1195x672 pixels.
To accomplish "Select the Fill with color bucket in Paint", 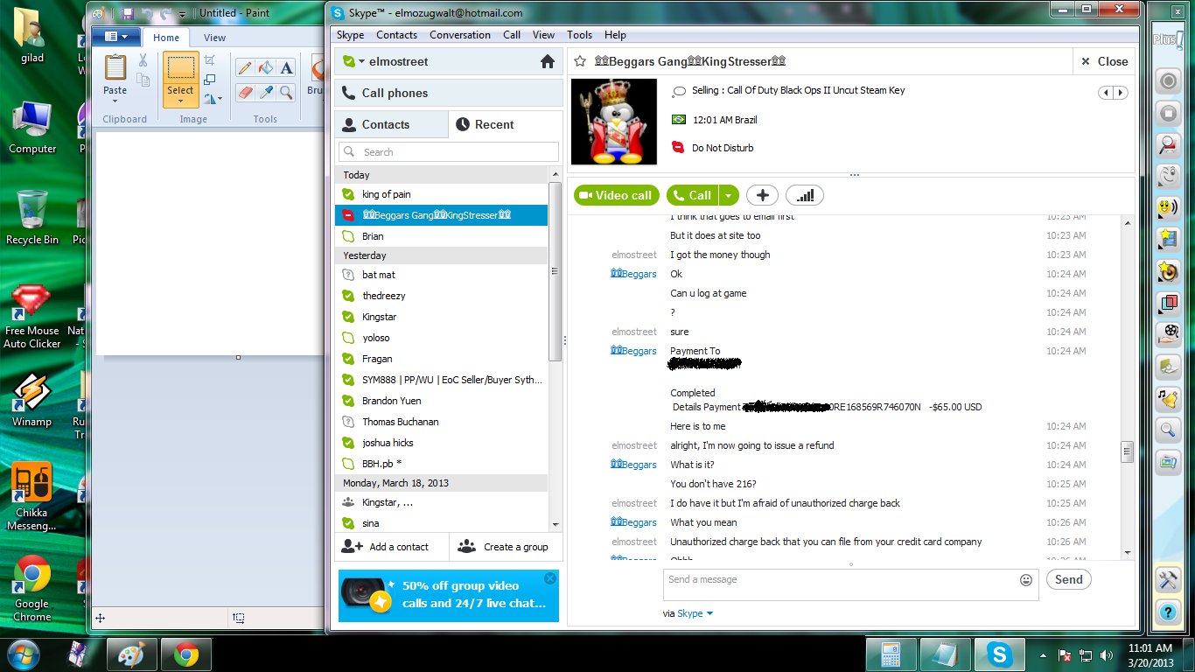I will click(266, 67).
